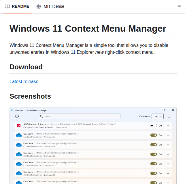Click the 'Context Menu Items | Command4' text
This screenshot has width=185, height=184.
tap(39, 146)
